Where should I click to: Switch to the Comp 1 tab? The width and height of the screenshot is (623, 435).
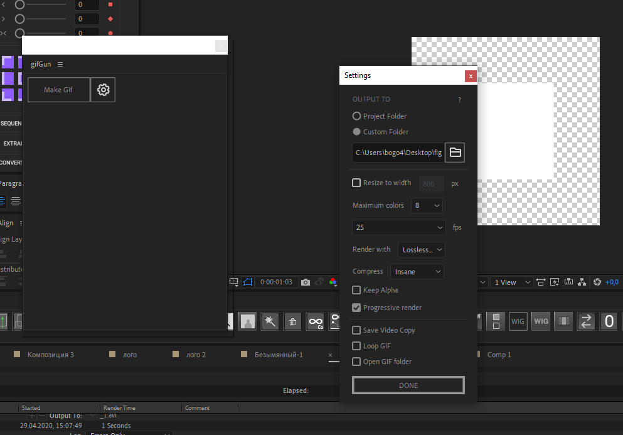click(499, 355)
